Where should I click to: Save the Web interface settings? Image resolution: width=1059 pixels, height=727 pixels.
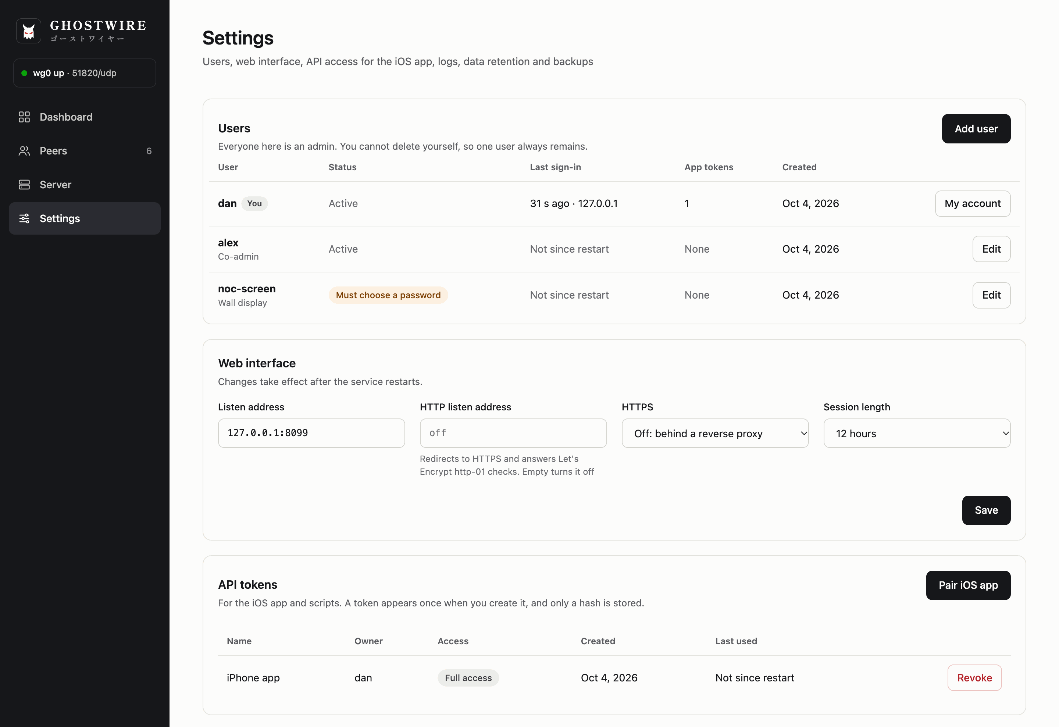pos(986,510)
